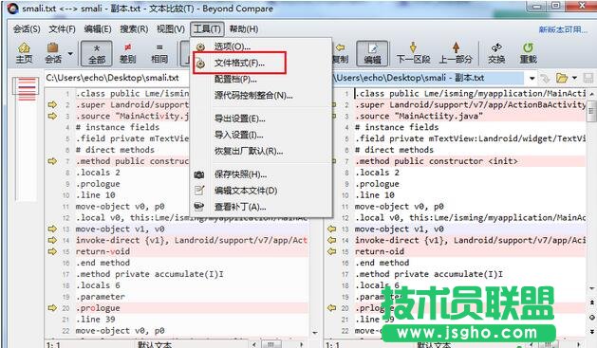Copy left line 13 to right arrow

[52, 229]
